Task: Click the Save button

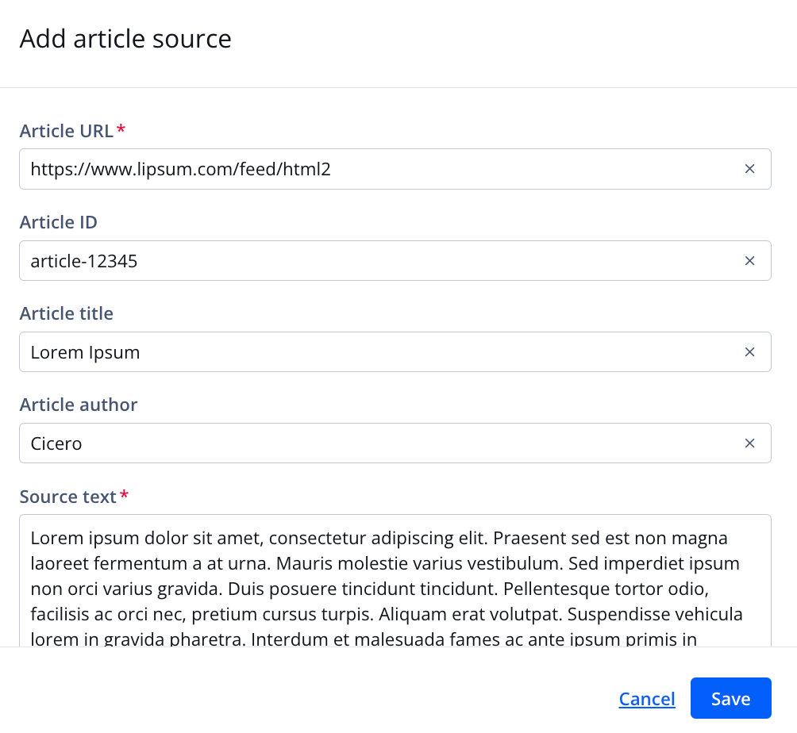Action: click(x=730, y=698)
